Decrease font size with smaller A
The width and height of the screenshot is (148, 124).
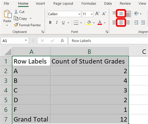[104, 14]
